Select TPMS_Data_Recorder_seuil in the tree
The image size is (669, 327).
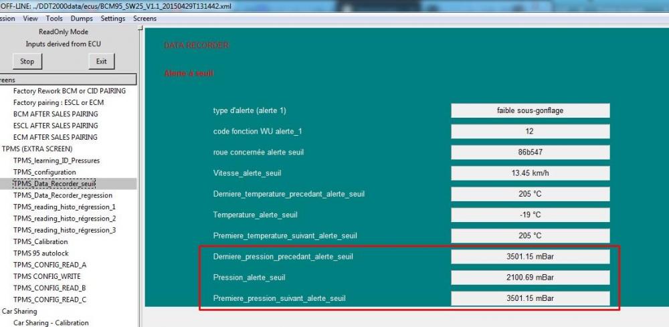pos(54,184)
